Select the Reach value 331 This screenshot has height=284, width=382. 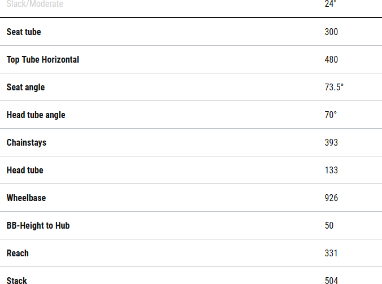(331, 254)
